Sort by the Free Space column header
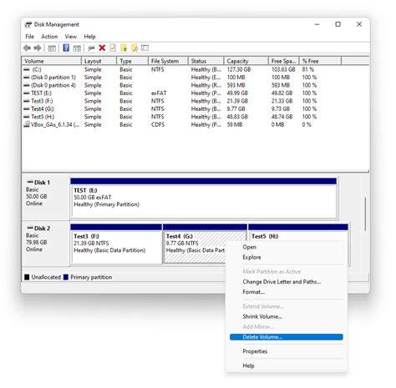 click(284, 61)
